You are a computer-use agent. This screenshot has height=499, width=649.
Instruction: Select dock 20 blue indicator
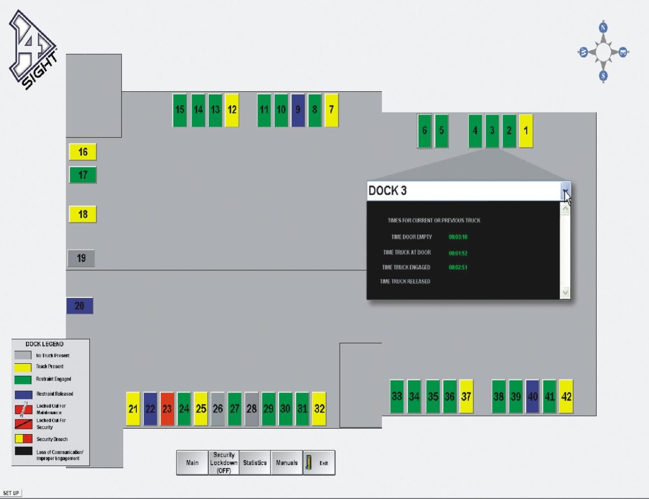(x=80, y=305)
